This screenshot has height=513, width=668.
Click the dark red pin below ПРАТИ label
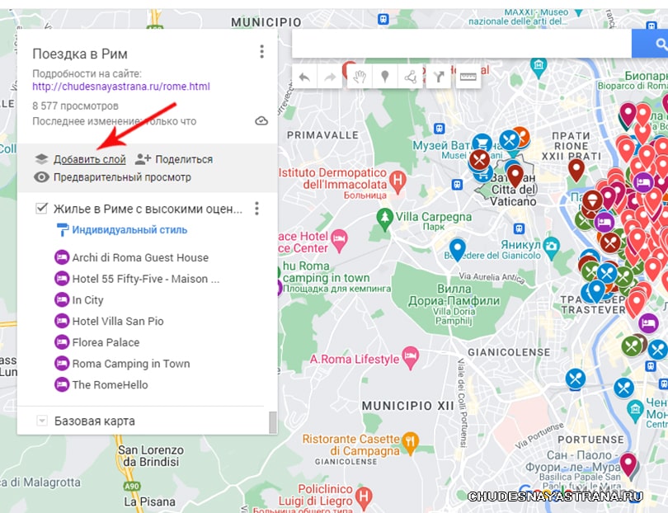tap(576, 170)
